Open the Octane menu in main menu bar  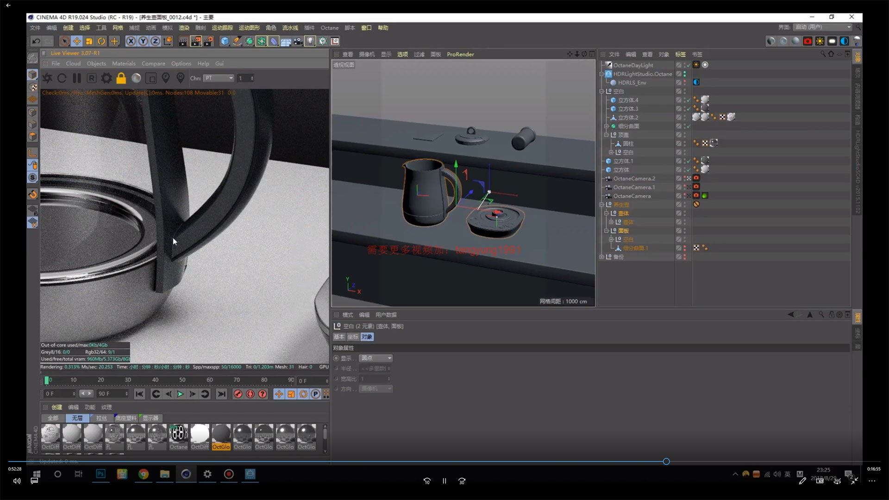tap(330, 28)
